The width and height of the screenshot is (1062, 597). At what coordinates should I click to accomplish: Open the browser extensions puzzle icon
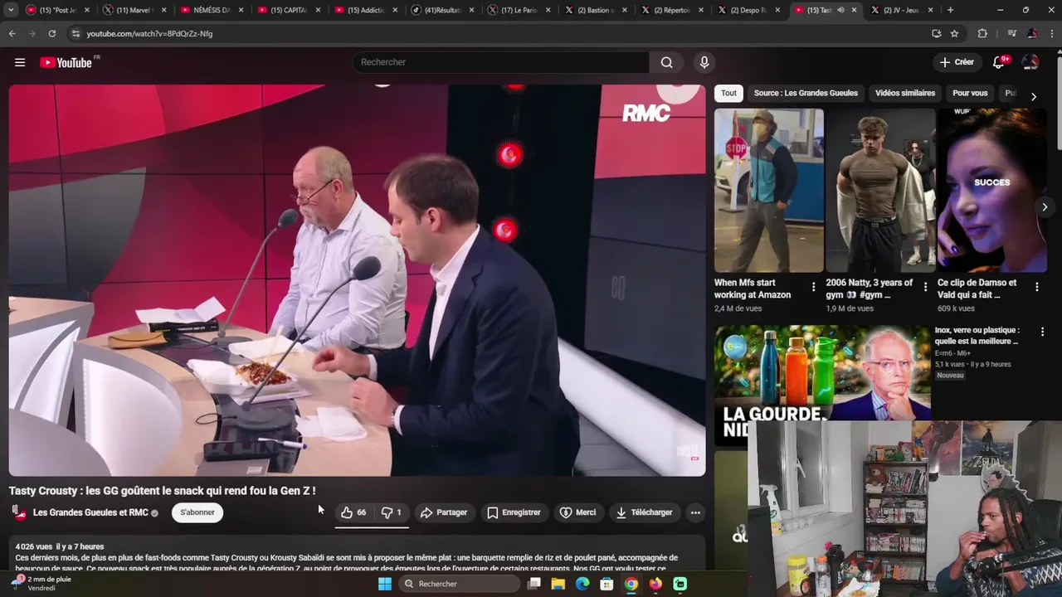coord(982,33)
